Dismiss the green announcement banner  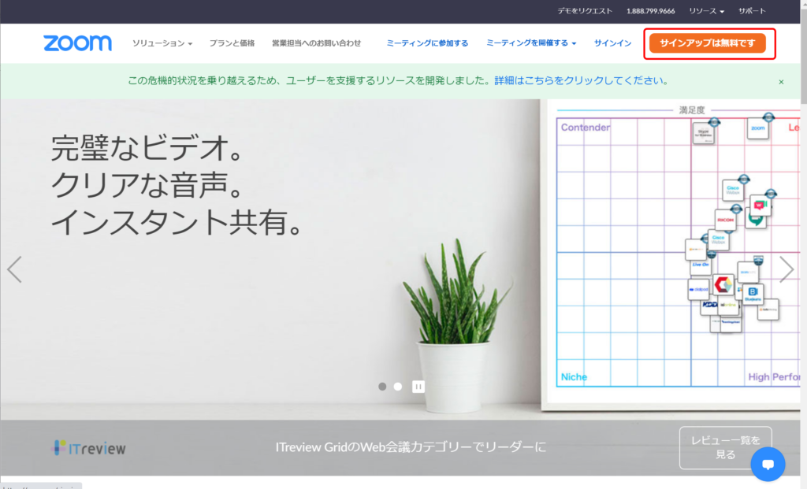pyautogui.click(x=781, y=82)
